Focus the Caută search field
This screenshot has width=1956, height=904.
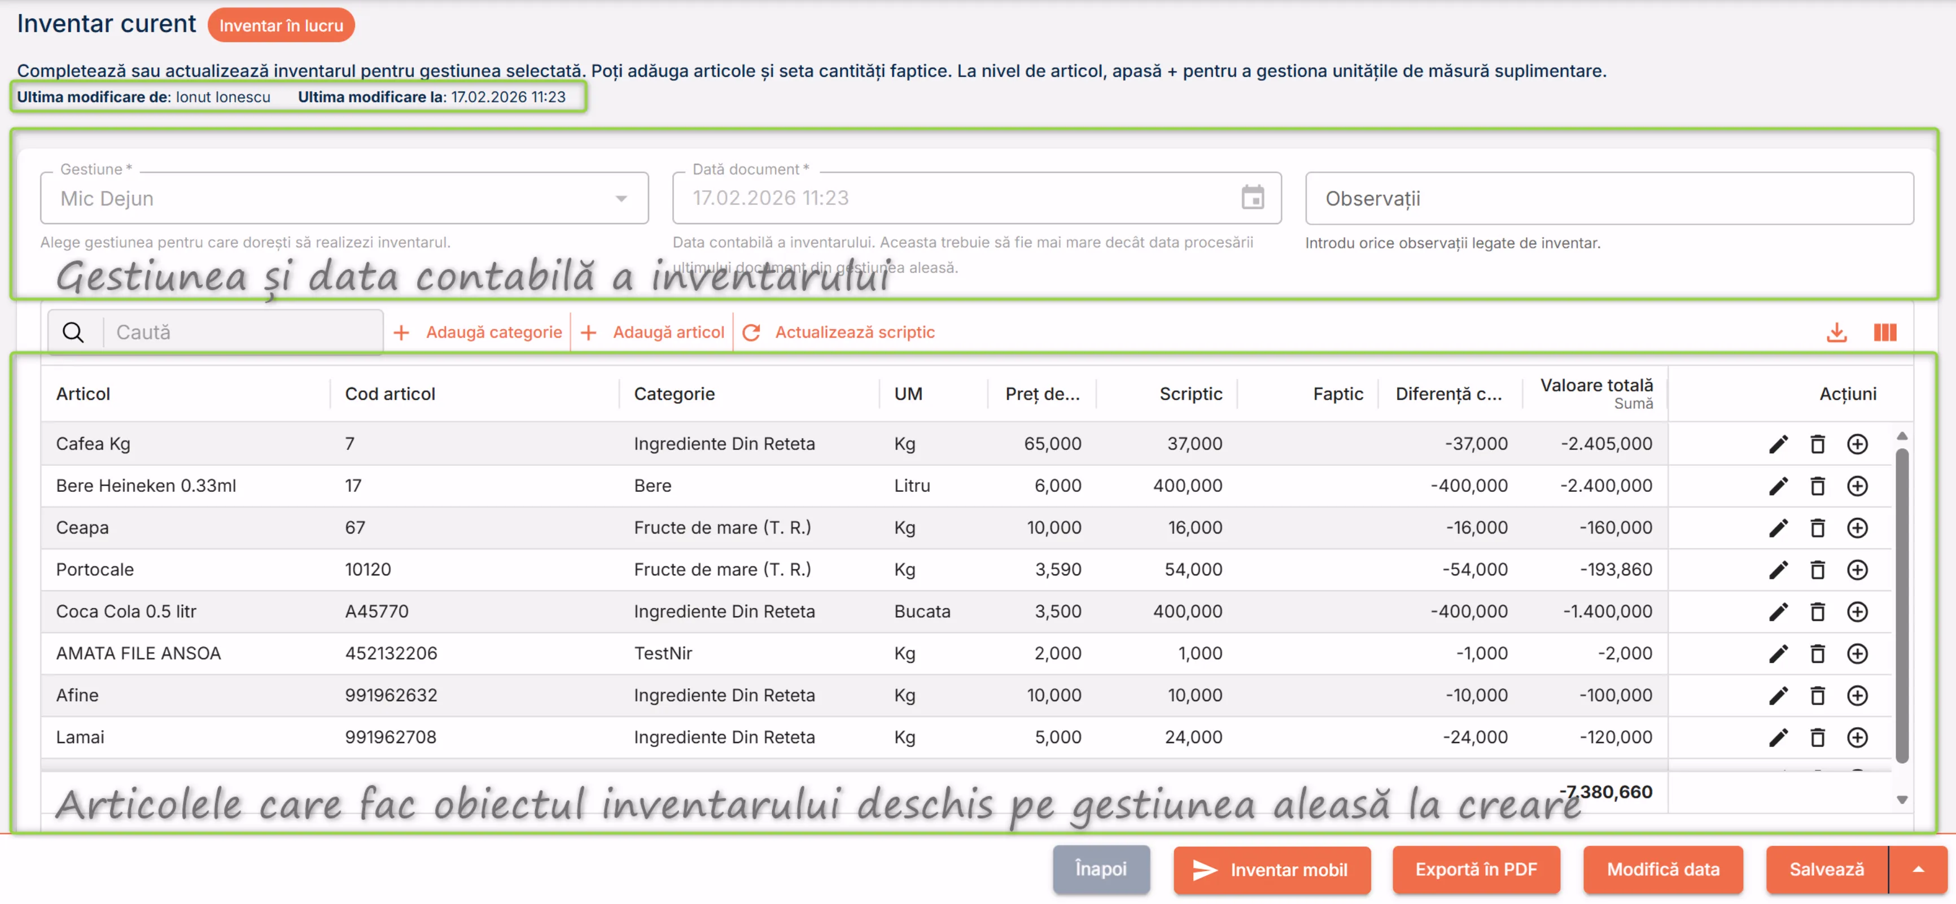[x=243, y=332]
